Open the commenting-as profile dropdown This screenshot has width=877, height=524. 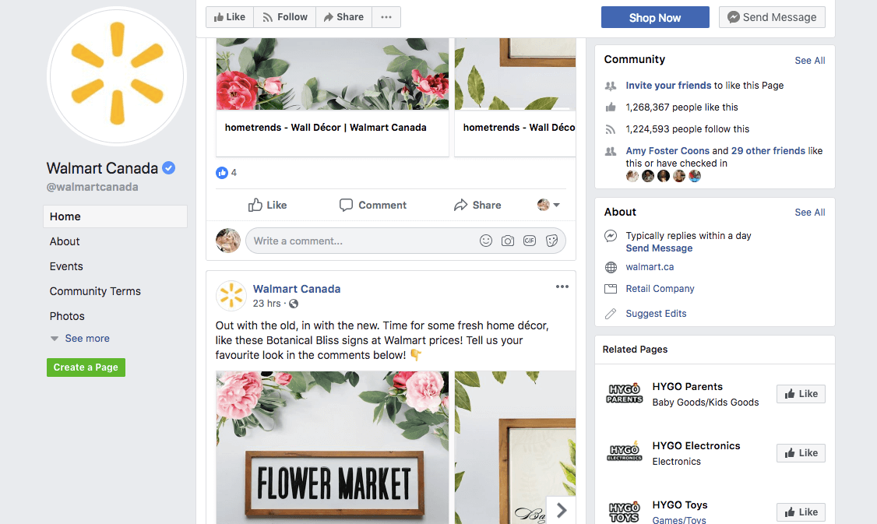tap(549, 206)
